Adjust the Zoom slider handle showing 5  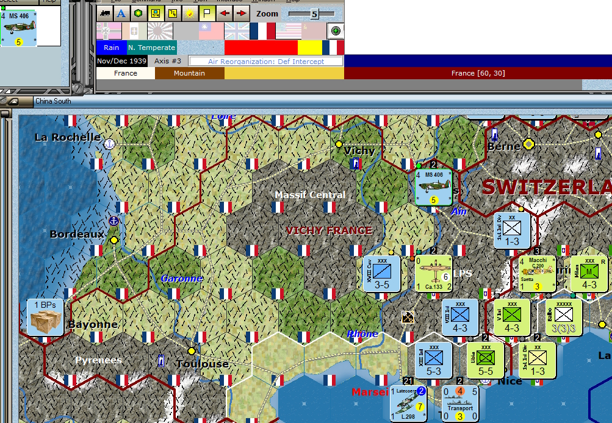[x=315, y=15]
